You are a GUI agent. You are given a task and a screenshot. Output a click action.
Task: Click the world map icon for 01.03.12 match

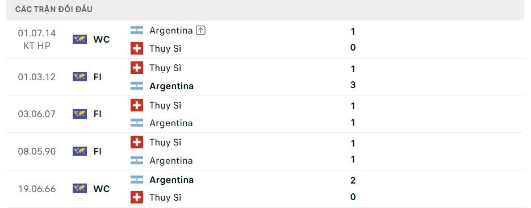pyautogui.click(x=80, y=77)
